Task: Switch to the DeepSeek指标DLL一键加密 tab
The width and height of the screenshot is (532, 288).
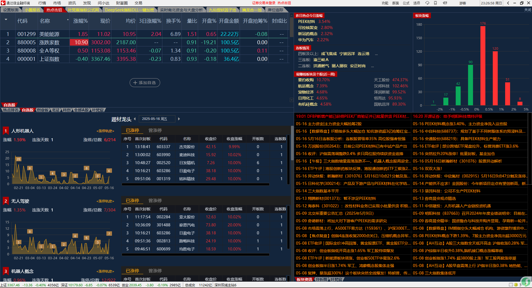Action: [129, 10]
